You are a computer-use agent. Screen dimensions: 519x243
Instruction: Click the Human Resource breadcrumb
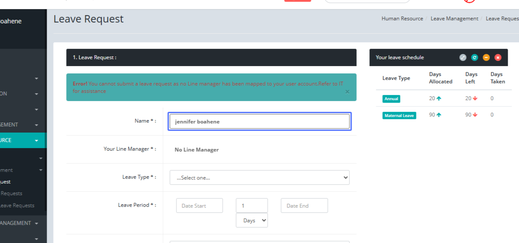click(x=402, y=19)
